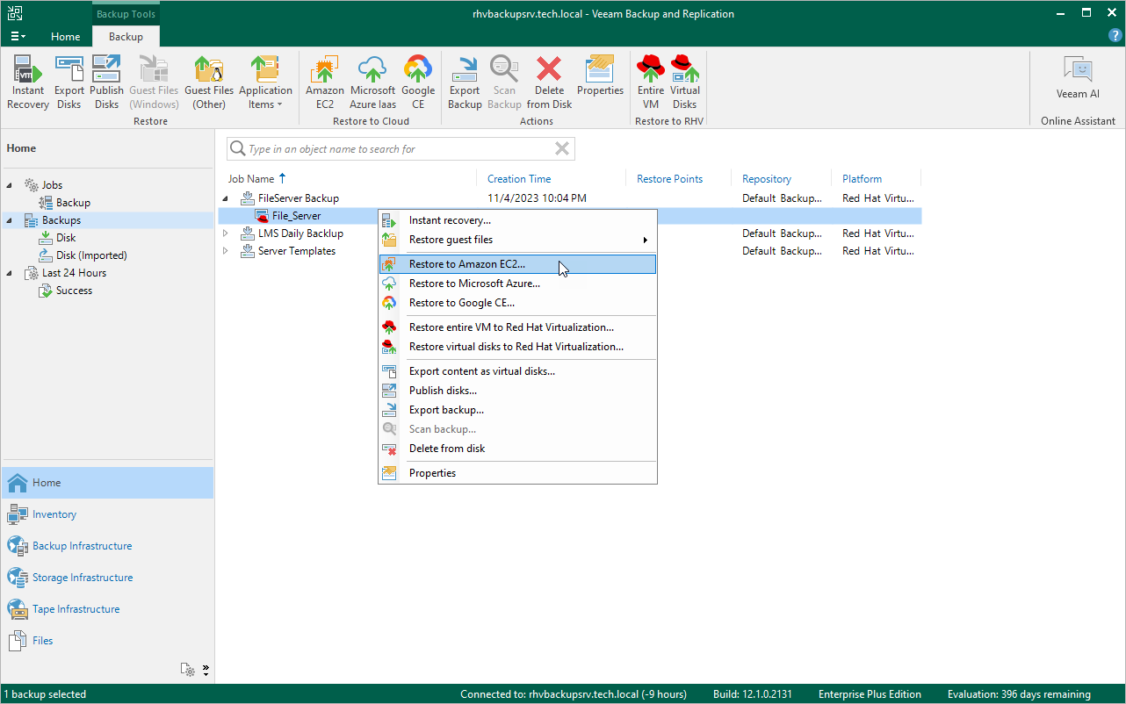Sort by the Creation Time column
The height and width of the screenshot is (704, 1126).
click(x=519, y=179)
